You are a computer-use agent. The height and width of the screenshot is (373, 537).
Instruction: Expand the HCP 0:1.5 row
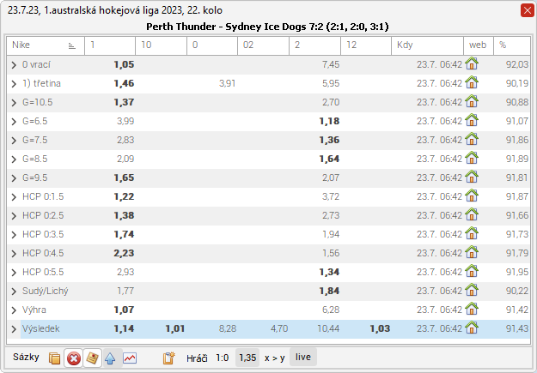(x=14, y=197)
